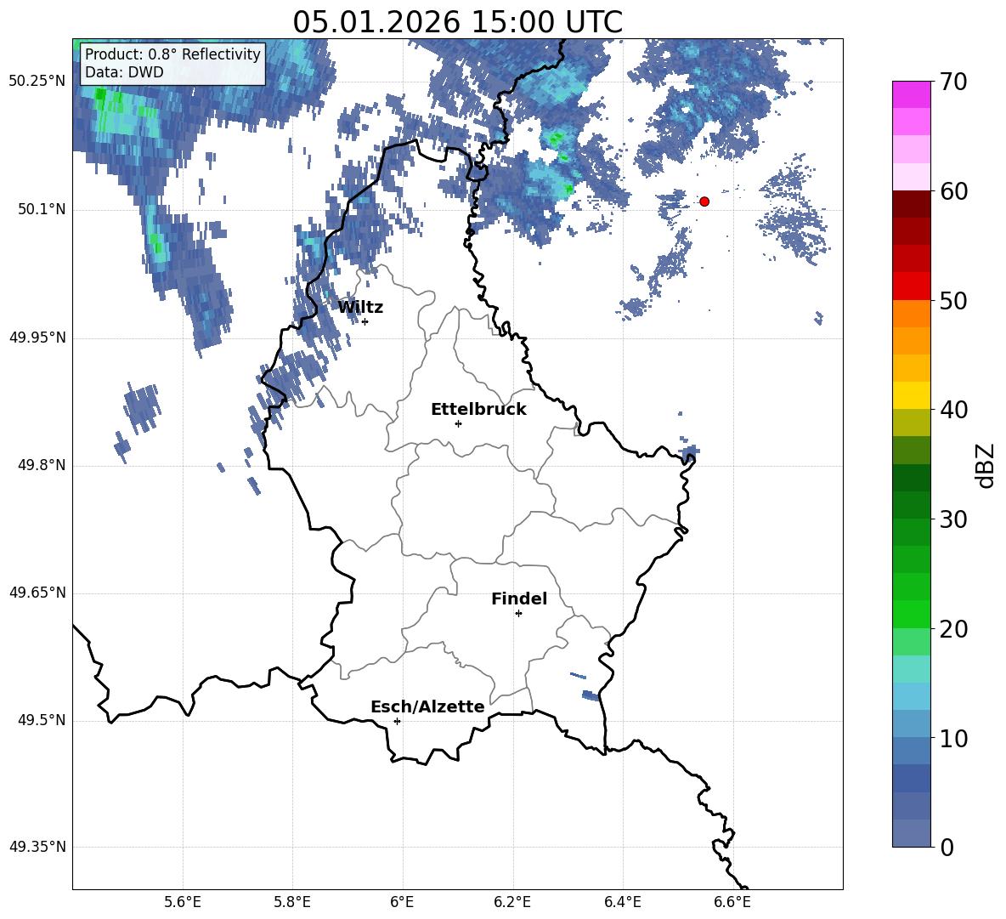Click the 6.4°E longitude label
This screenshot has height=919, width=1006.
[x=622, y=902]
